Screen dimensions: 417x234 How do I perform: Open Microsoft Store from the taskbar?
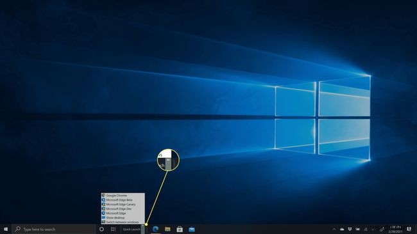(180, 230)
